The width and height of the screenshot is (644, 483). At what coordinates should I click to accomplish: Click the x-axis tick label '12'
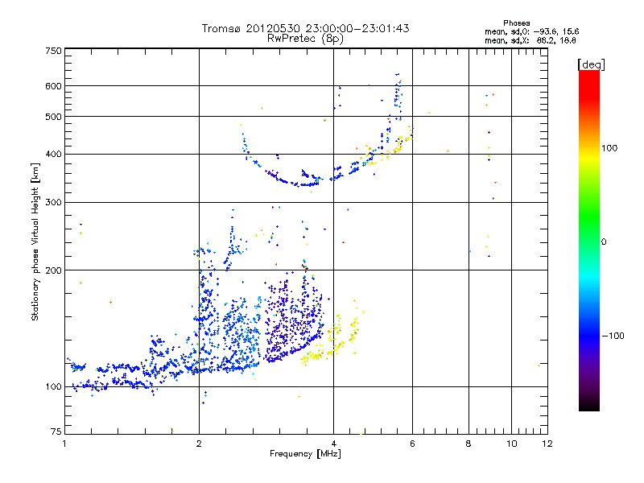(547, 444)
